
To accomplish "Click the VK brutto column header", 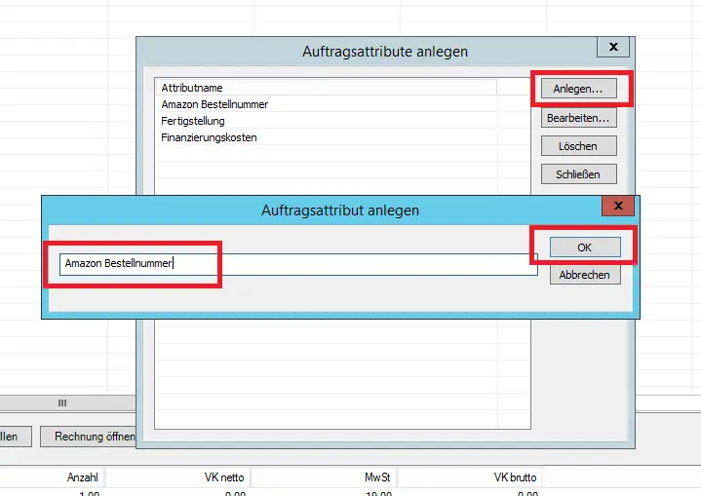I will [x=515, y=477].
